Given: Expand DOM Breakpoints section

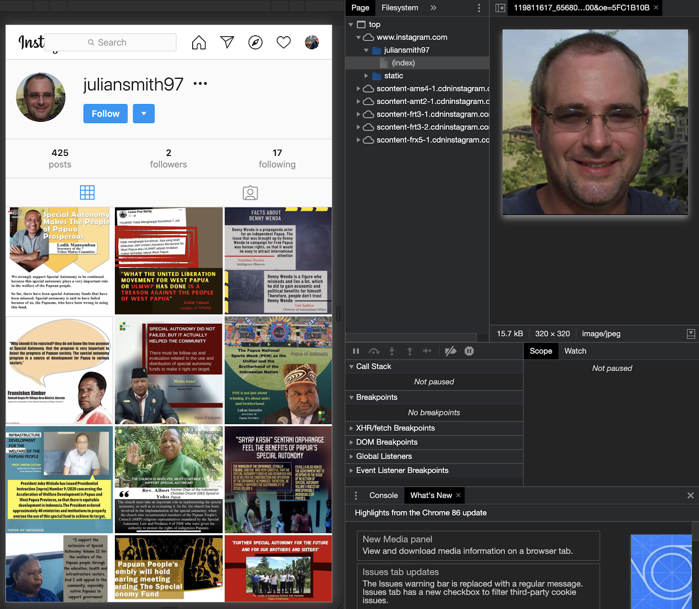Looking at the screenshot, I should pyautogui.click(x=434, y=442).
